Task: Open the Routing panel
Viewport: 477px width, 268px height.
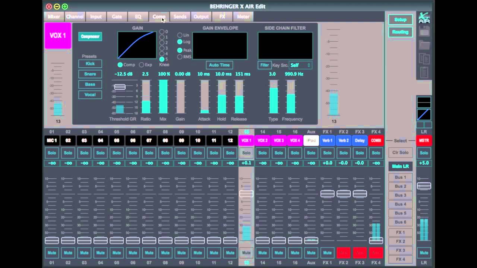Action: tap(400, 32)
